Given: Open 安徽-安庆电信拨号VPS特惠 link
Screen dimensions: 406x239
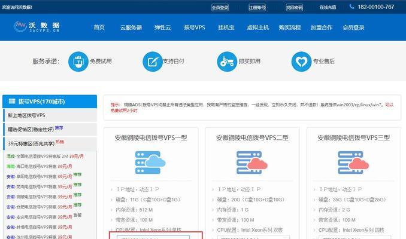Looking at the screenshot, I should tap(40, 217).
